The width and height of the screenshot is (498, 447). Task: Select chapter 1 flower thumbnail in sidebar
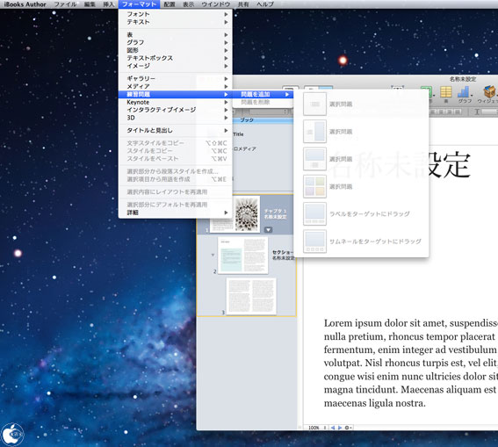pyautogui.click(x=247, y=214)
